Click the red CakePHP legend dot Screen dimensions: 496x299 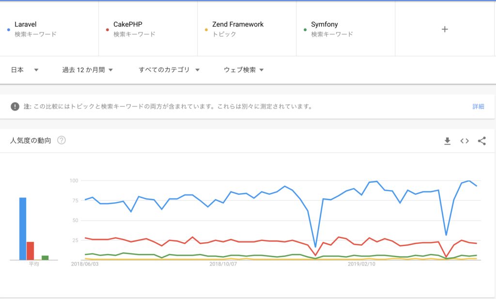[x=108, y=30]
